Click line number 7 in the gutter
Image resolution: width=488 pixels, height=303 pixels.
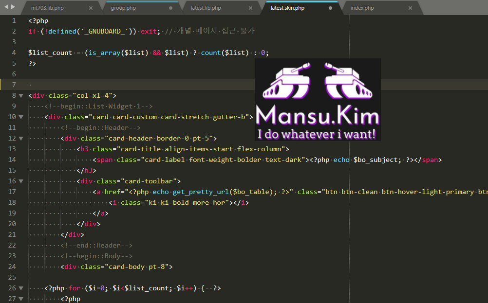pyautogui.click(x=14, y=85)
